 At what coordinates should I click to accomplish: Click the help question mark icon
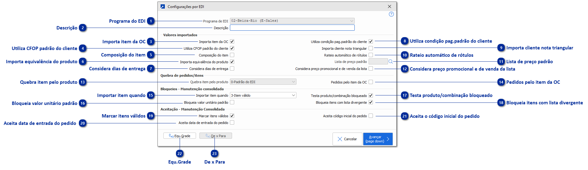[x=391, y=14]
